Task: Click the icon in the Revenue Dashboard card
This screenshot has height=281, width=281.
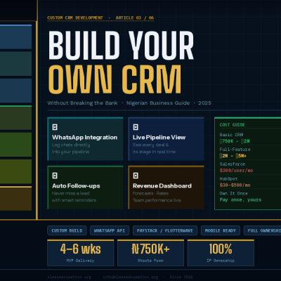Action: (x=136, y=176)
